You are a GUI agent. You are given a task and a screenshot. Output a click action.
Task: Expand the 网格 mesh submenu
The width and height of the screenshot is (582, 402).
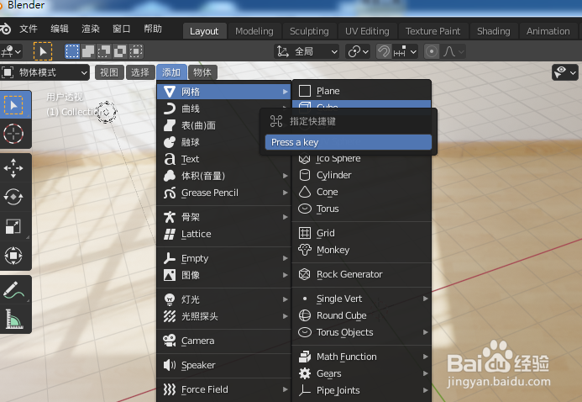click(x=224, y=92)
